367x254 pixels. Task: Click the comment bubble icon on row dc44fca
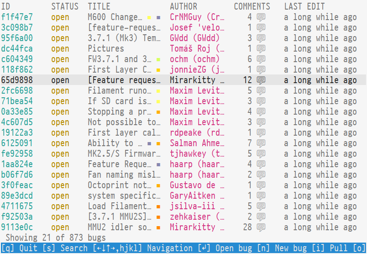tap(261, 49)
